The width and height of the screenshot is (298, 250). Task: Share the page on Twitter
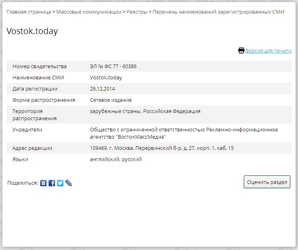[60, 183]
